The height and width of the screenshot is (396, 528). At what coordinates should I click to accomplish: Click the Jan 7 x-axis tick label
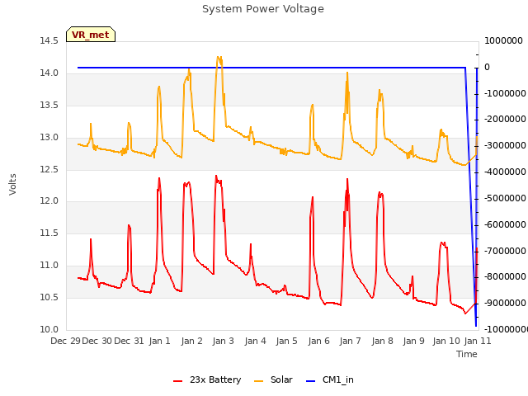pyautogui.click(x=351, y=341)
